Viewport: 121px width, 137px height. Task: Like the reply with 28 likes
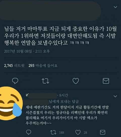[78, 132]
